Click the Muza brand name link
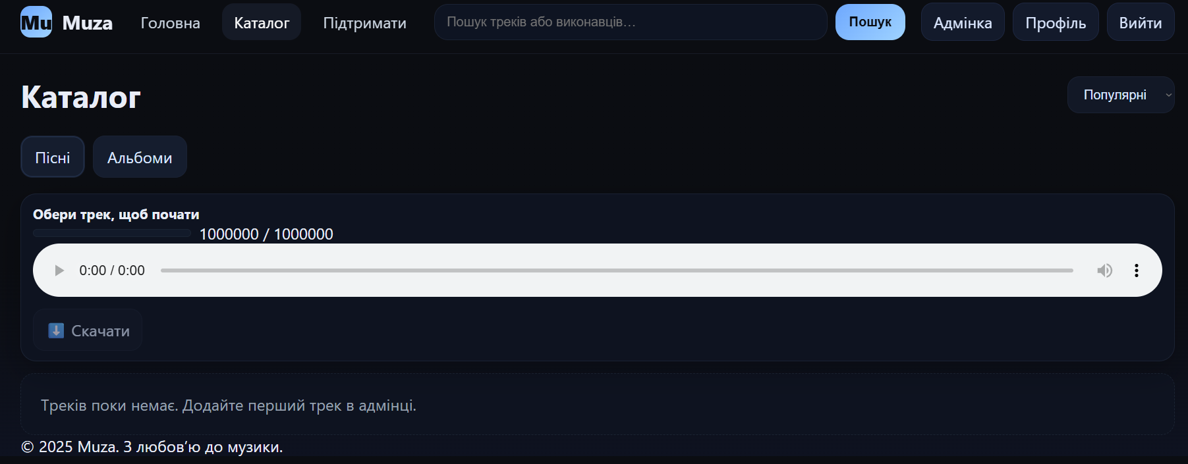 point(88,23)
